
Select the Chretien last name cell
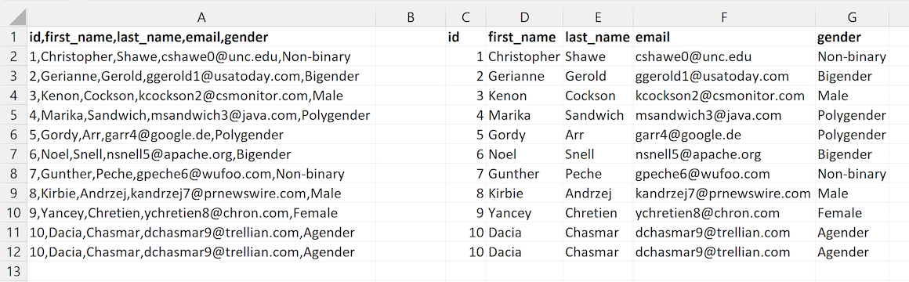click(597, 213)
